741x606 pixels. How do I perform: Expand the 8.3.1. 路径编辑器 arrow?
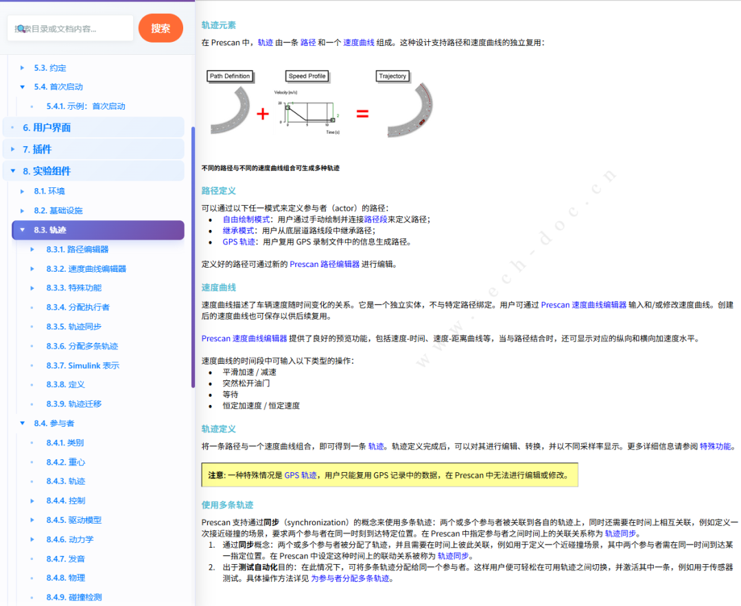(32, 249)
